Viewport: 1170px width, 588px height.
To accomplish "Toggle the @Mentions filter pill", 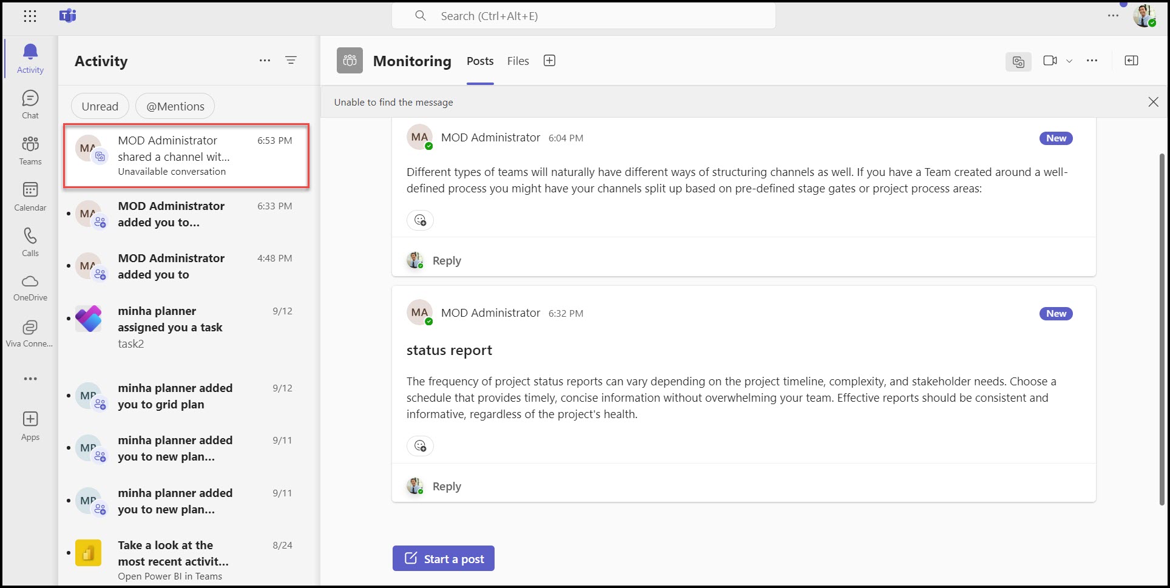I will click(x=175, y=106).
